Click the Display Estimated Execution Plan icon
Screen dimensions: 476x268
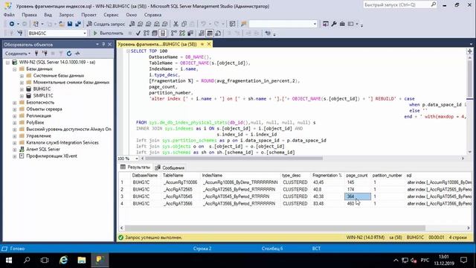(147, 33)
